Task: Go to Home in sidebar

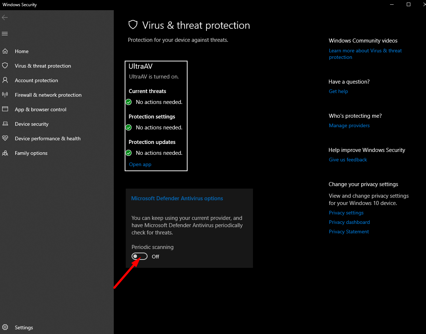Action: click(x=22, y=51)
